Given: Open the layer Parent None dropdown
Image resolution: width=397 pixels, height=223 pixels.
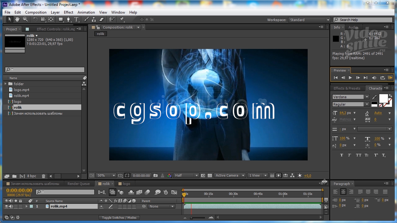Looking at the screenshot, I should (161, 206).
